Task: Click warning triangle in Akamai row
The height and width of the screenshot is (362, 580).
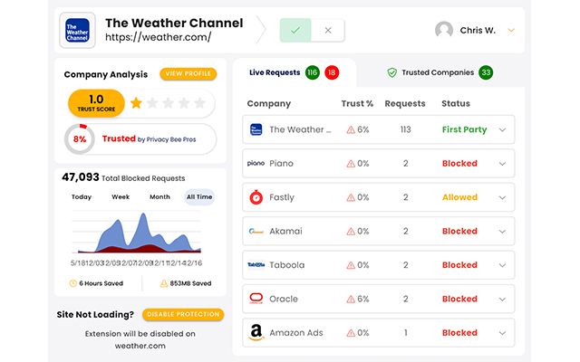Action: click(x=351, y=232)
